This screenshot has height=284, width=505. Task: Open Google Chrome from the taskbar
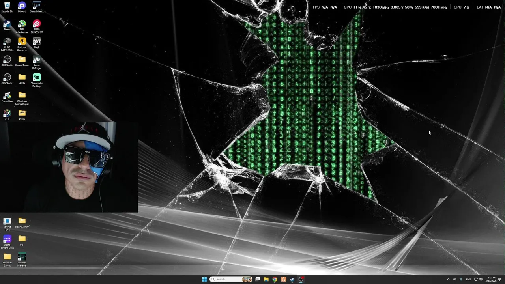click(x=275, y=279)
